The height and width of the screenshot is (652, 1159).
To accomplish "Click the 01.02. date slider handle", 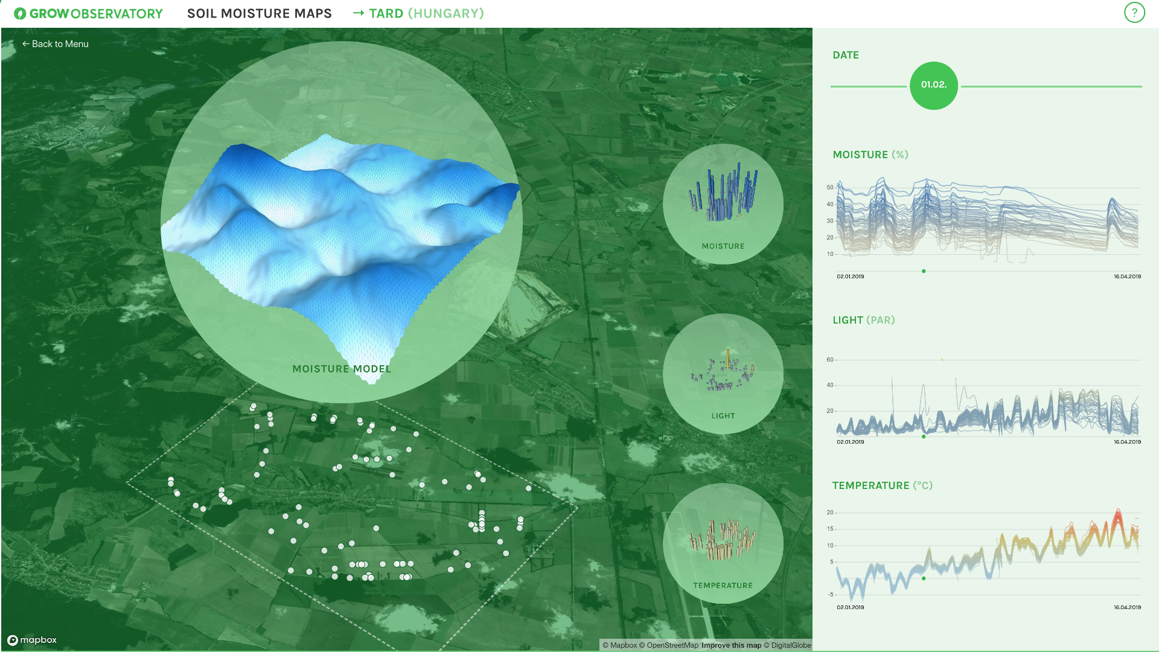I will click(933, 86).
